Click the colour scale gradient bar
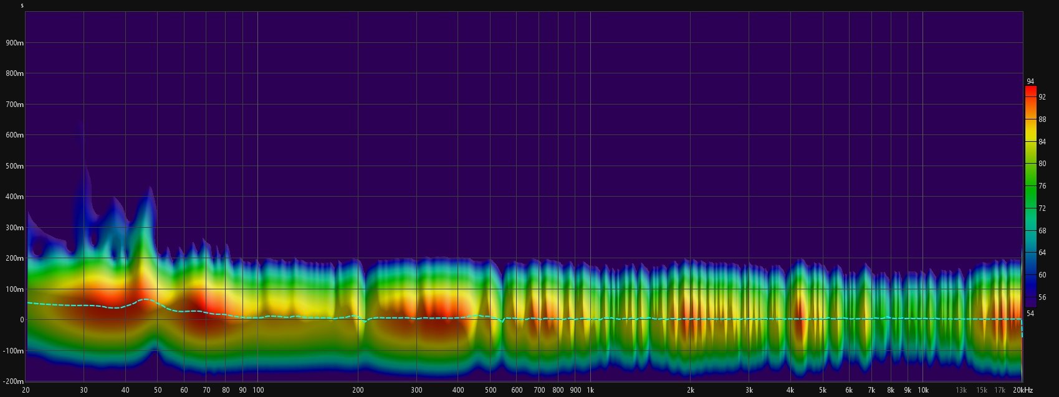The image size is (1059, 397). (x=1030, y=197)
